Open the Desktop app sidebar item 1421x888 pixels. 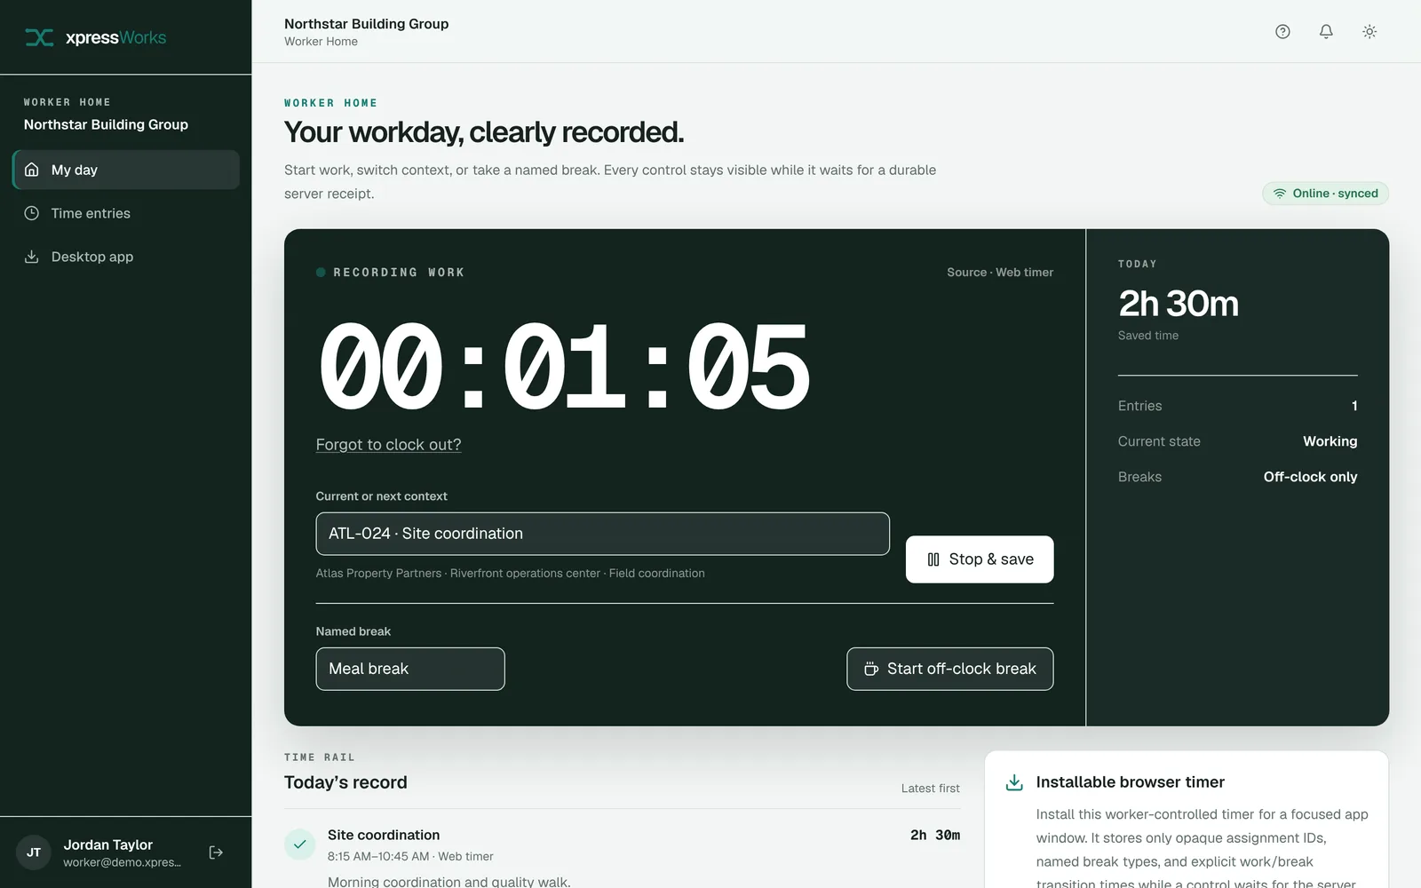tap(126, 257)
